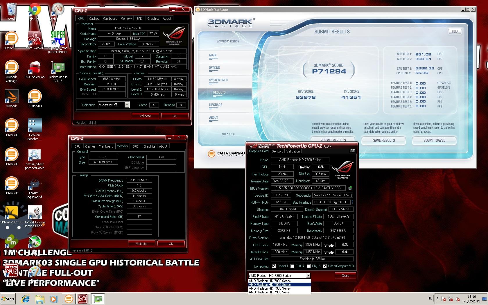Select the 3DMark2001 SE desktop icon
Screen dimensions: 488x305
coord(11,214)
